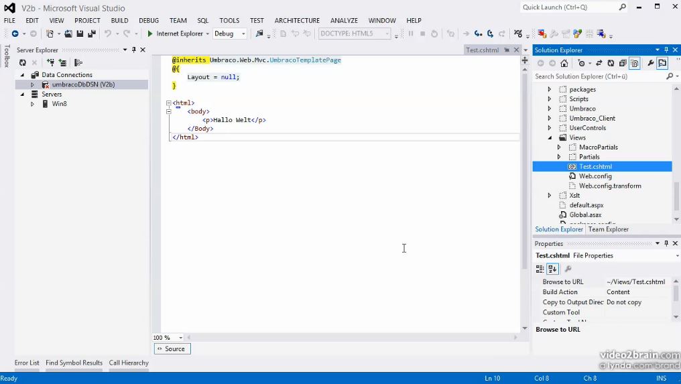Screen dimensions: 681x384
Task: Click Properties wrench icon in Solution Explorer
Action: pos(651,64)
